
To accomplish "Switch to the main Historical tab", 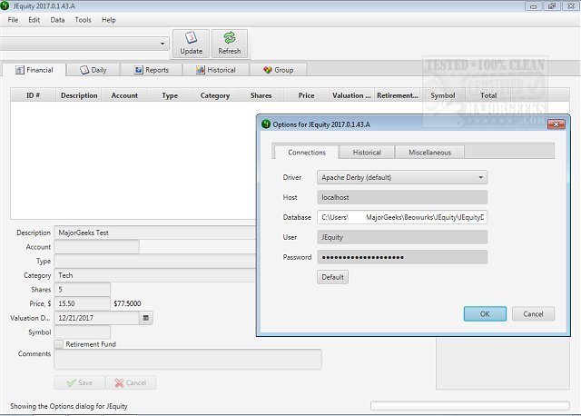I will click(215, 70).
